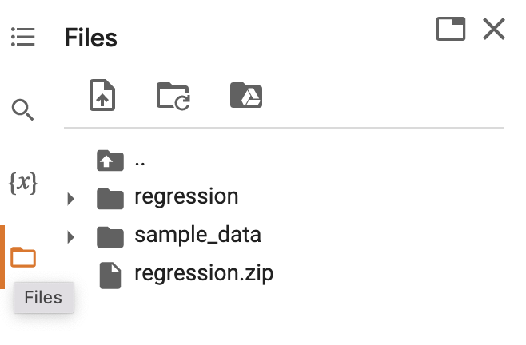Pop the Files panel into a window

[x=451, y=30]
